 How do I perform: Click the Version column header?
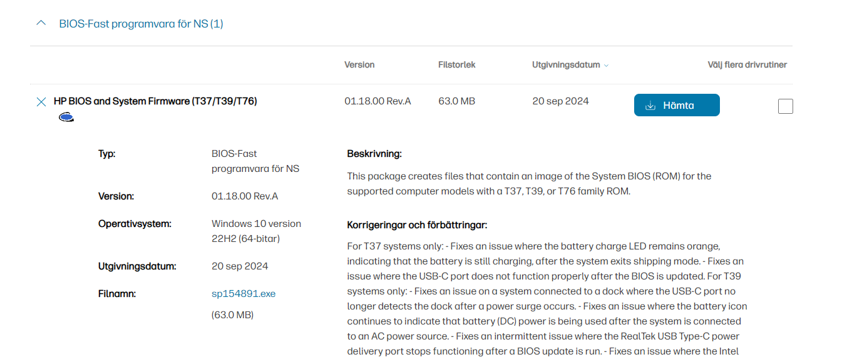click(x=359, y=65)
